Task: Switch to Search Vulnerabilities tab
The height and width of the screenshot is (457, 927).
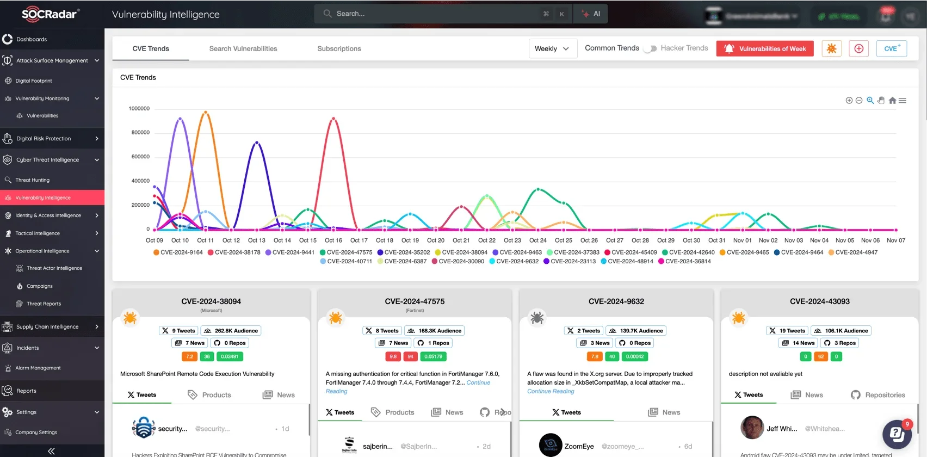Action: 243,48
